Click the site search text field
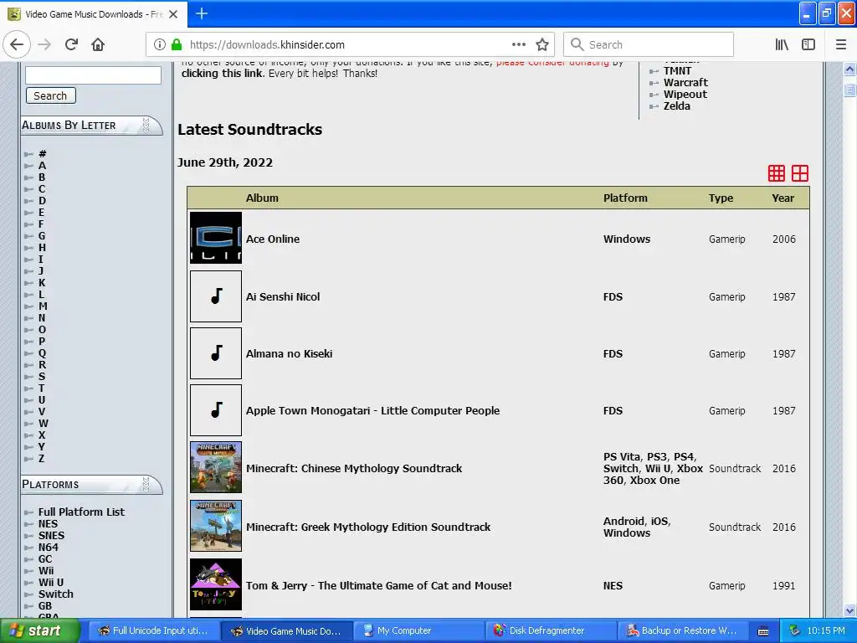Viewport: 857px width, 643px height. [x=94, y=75]
